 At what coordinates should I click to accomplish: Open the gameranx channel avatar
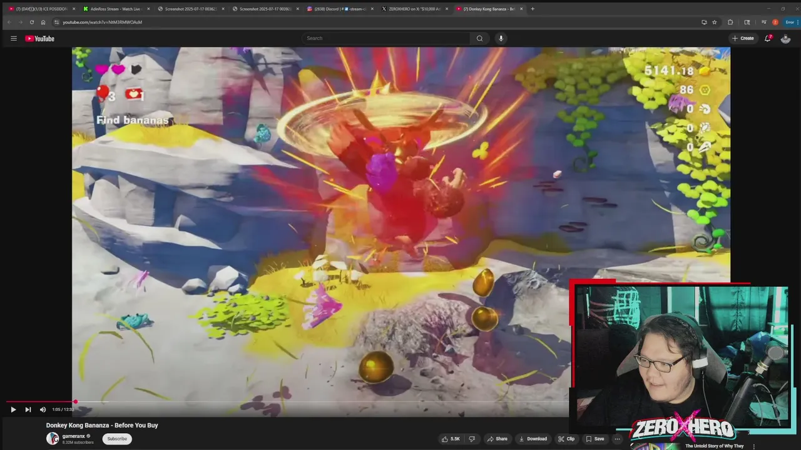53,439
